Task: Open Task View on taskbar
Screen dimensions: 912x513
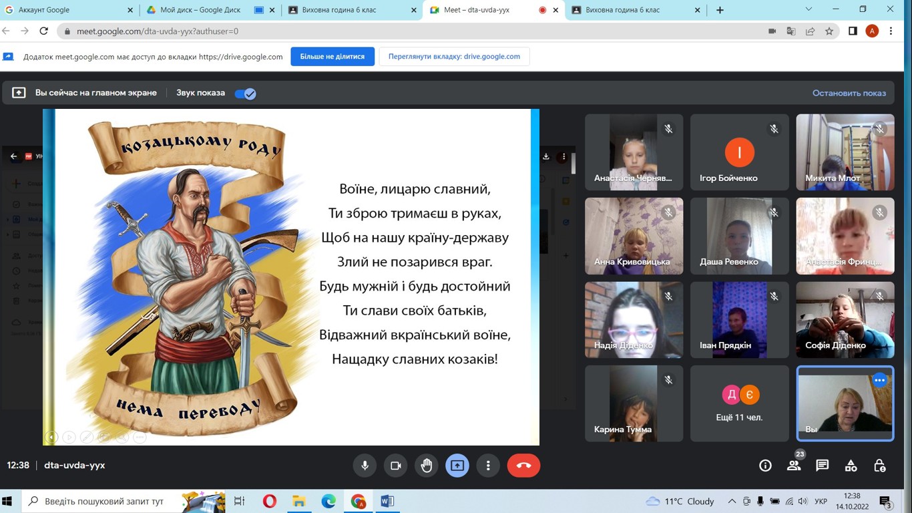Action: pos(240,501)
